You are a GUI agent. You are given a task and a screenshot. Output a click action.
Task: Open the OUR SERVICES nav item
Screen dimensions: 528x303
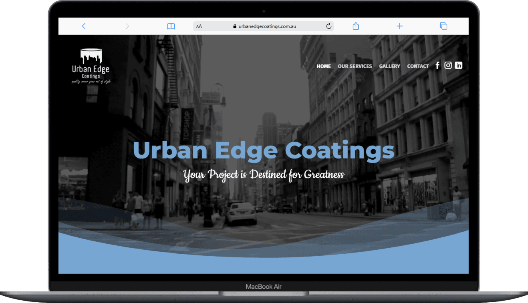(355, 66)
